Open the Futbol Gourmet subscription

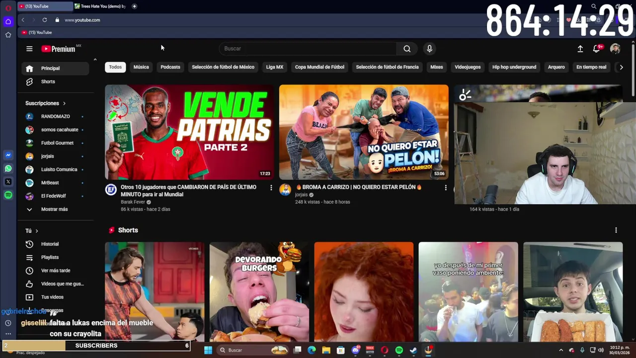tap(55, 143)
